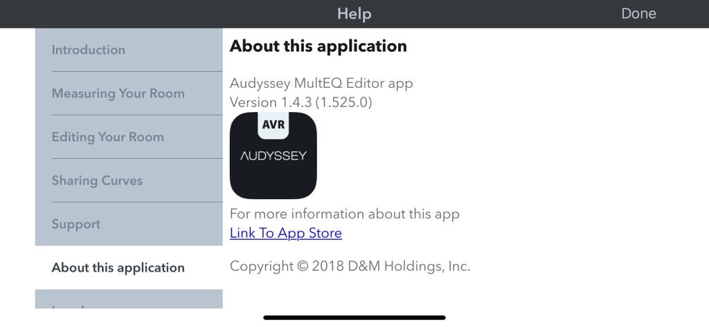
Task: Click the About this application heading
Action: 318,46
